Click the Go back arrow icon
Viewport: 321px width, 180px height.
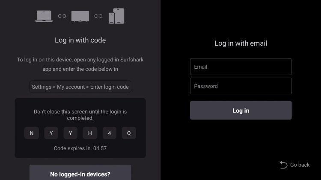(283, 165)
